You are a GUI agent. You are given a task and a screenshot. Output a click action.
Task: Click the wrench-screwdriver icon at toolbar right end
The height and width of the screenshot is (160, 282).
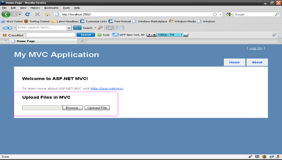tap(274, 35)
